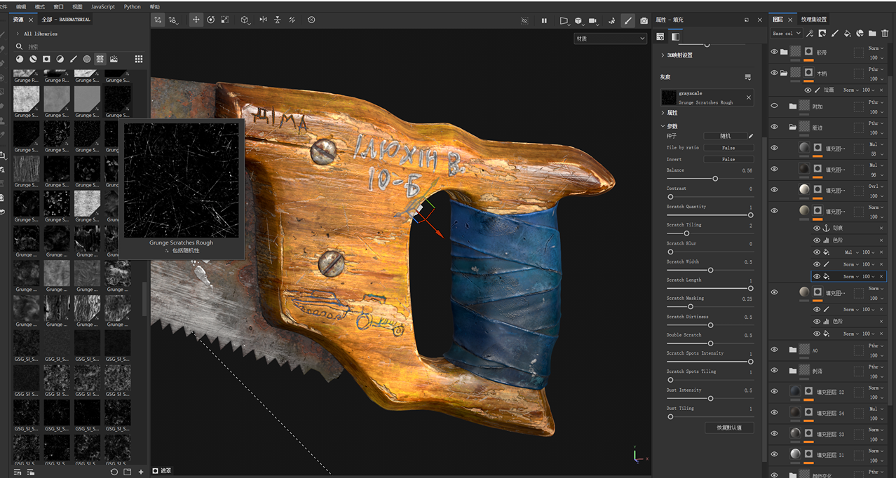Click the pencil icon beside the seed field

751,136
